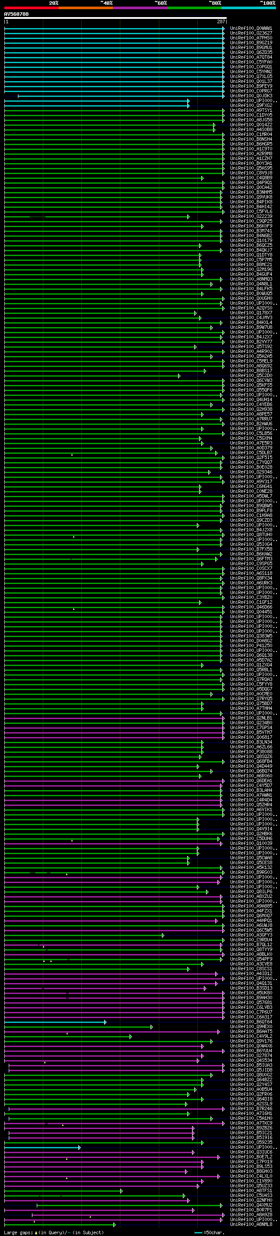280x1236 pixels.
Task: Select the UniRef100_B0R7P1 label
Action: tap(251, 1210)
